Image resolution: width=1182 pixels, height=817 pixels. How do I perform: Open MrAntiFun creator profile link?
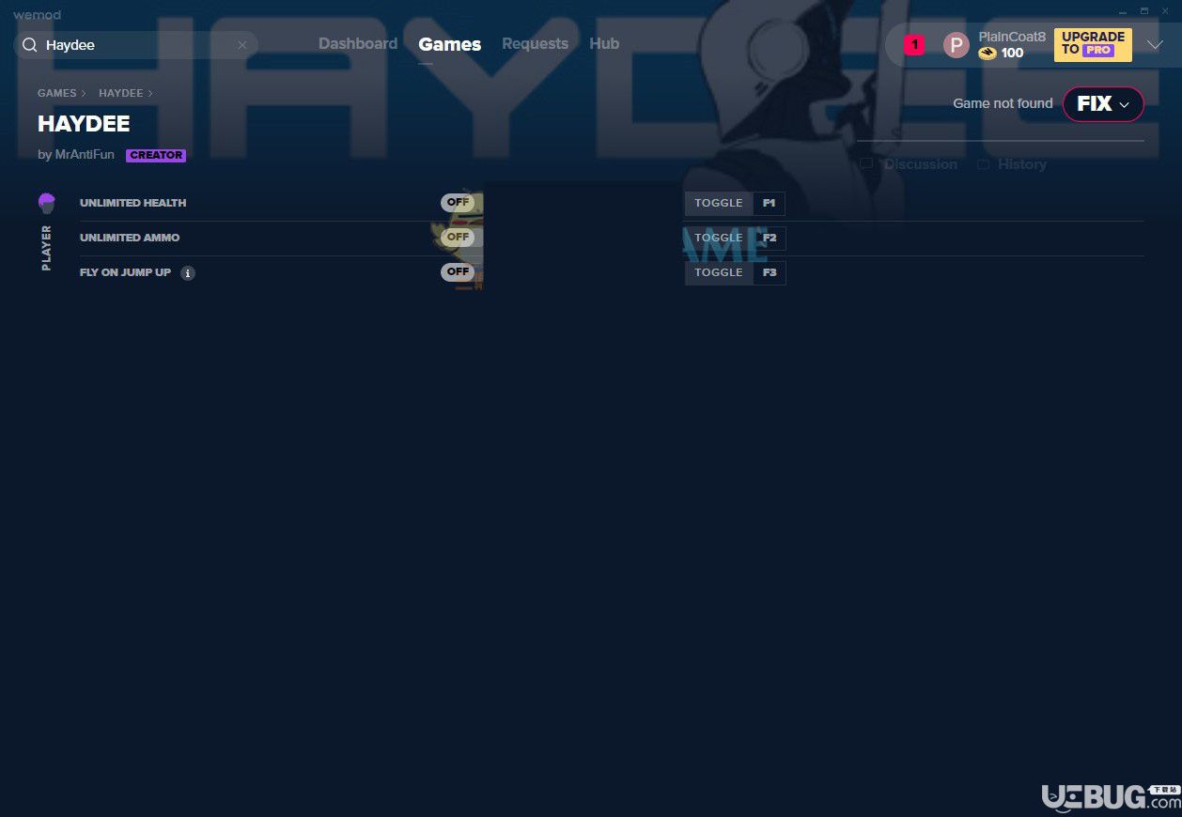[85, 155]
